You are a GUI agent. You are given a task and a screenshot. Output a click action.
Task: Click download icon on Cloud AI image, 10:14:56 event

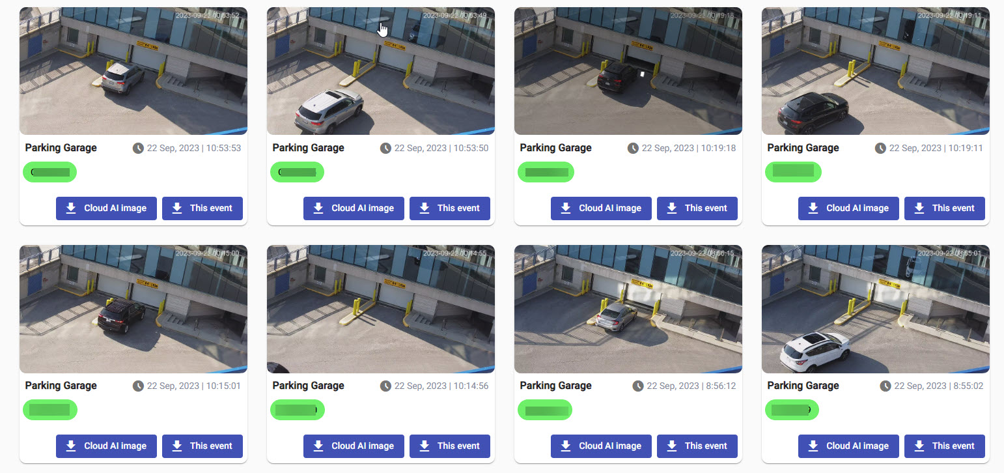click(x=318, y=446)
